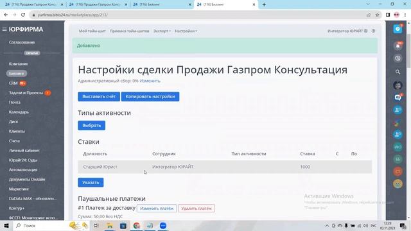Open the orange СТ contact avatar
The height and width of the screenshot is (231, 411).
398,171
